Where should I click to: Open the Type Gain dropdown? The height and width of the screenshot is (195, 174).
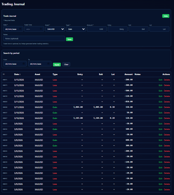point(76,29)
